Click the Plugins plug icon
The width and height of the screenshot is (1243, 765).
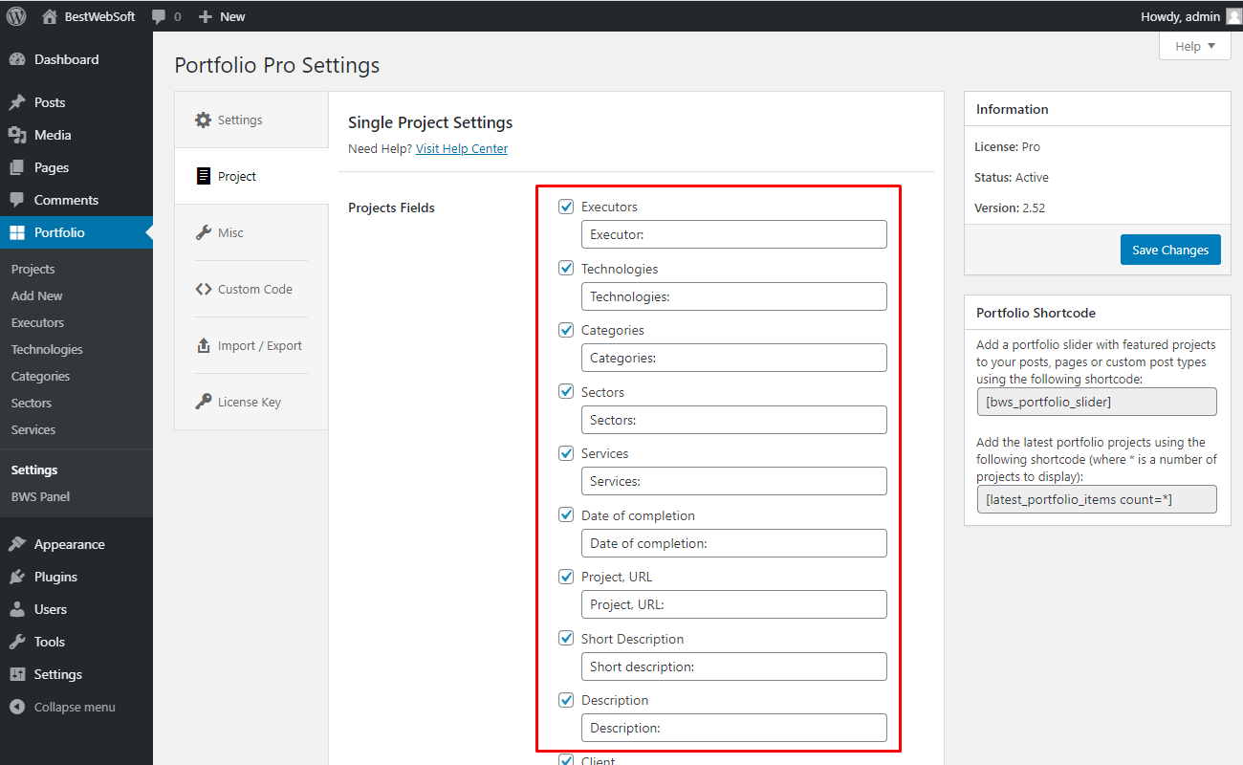(17, 577)
